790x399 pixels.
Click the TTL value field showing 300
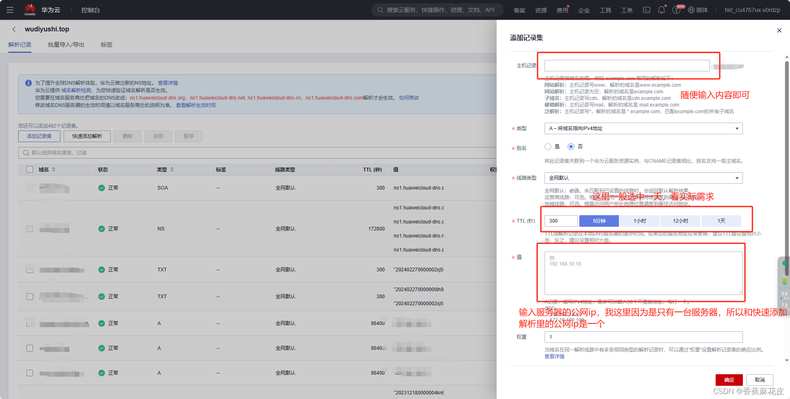pyautogui.click(x=561, y=221)
